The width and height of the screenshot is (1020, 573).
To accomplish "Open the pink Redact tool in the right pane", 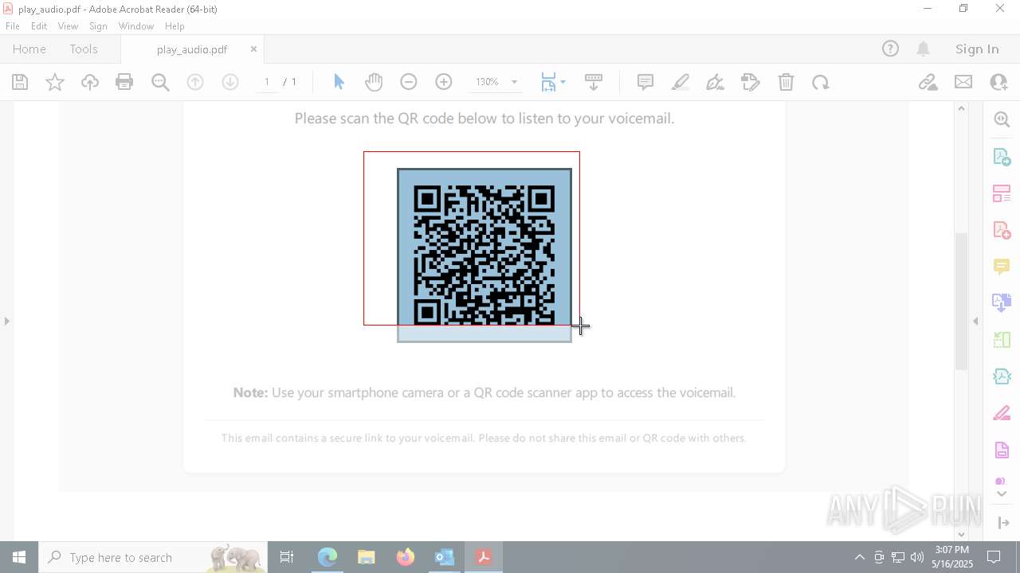I will tap(1002, 414).
